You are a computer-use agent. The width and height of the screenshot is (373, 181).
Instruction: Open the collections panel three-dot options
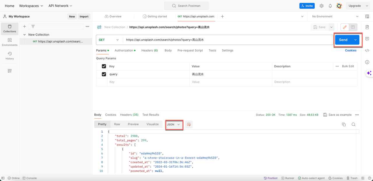point(87,27)
